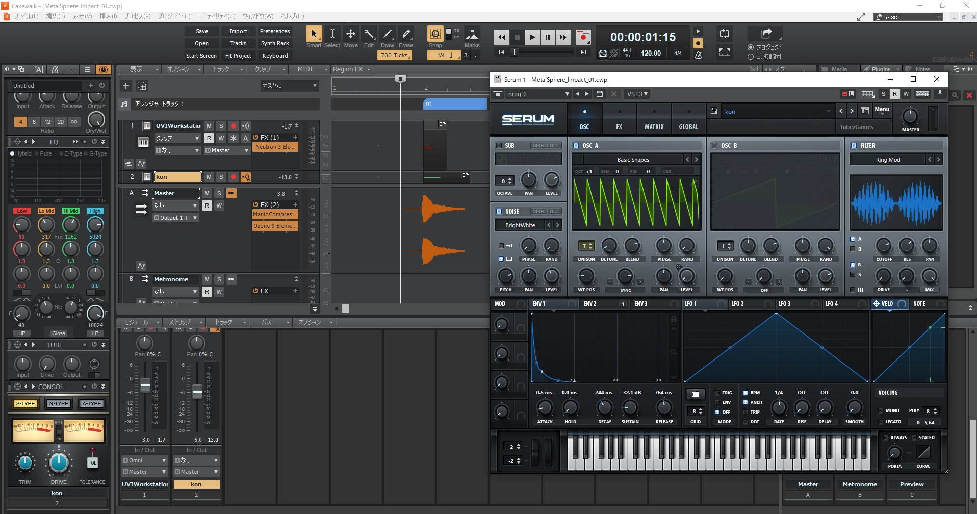Expand the Region FX dropdown

click(352, 69)
